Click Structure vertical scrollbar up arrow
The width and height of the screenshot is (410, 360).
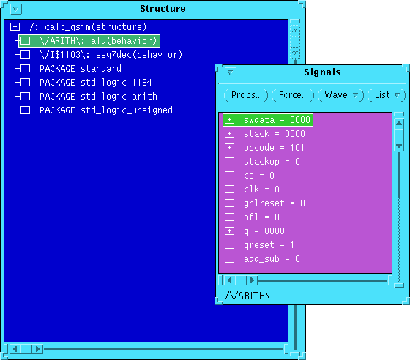(295, 31)
